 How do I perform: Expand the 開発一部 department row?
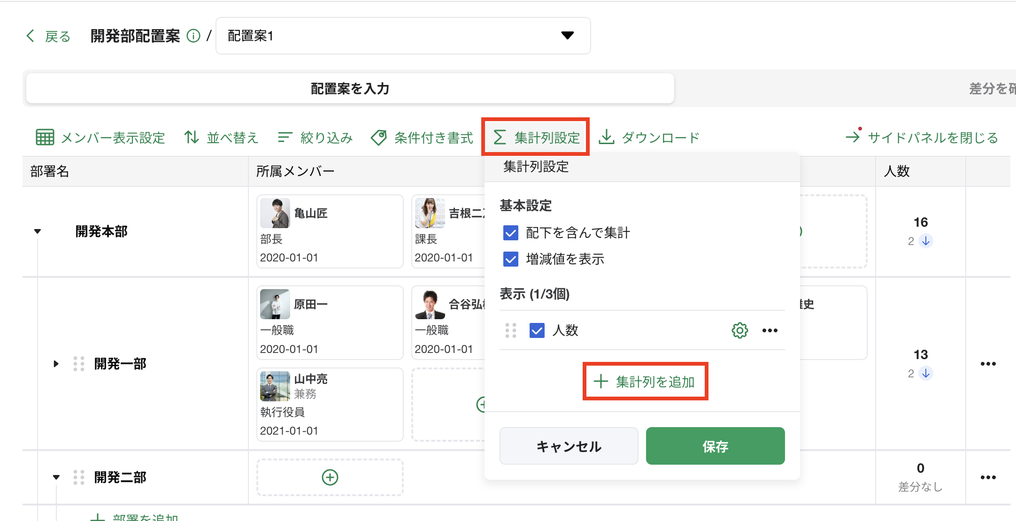click(x=56, y=364)
